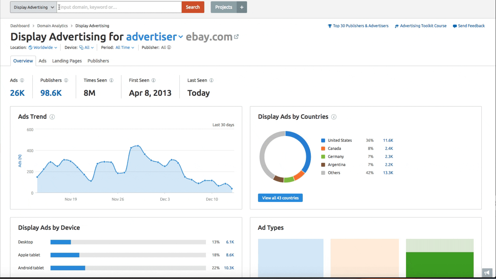Click the Android tablet device progress bar
The width and height of the screenshot is (496, 279).
click(x=128, y=268)
